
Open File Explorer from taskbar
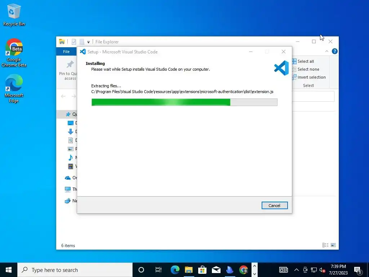pyautogui.click(x=188, y=270)
